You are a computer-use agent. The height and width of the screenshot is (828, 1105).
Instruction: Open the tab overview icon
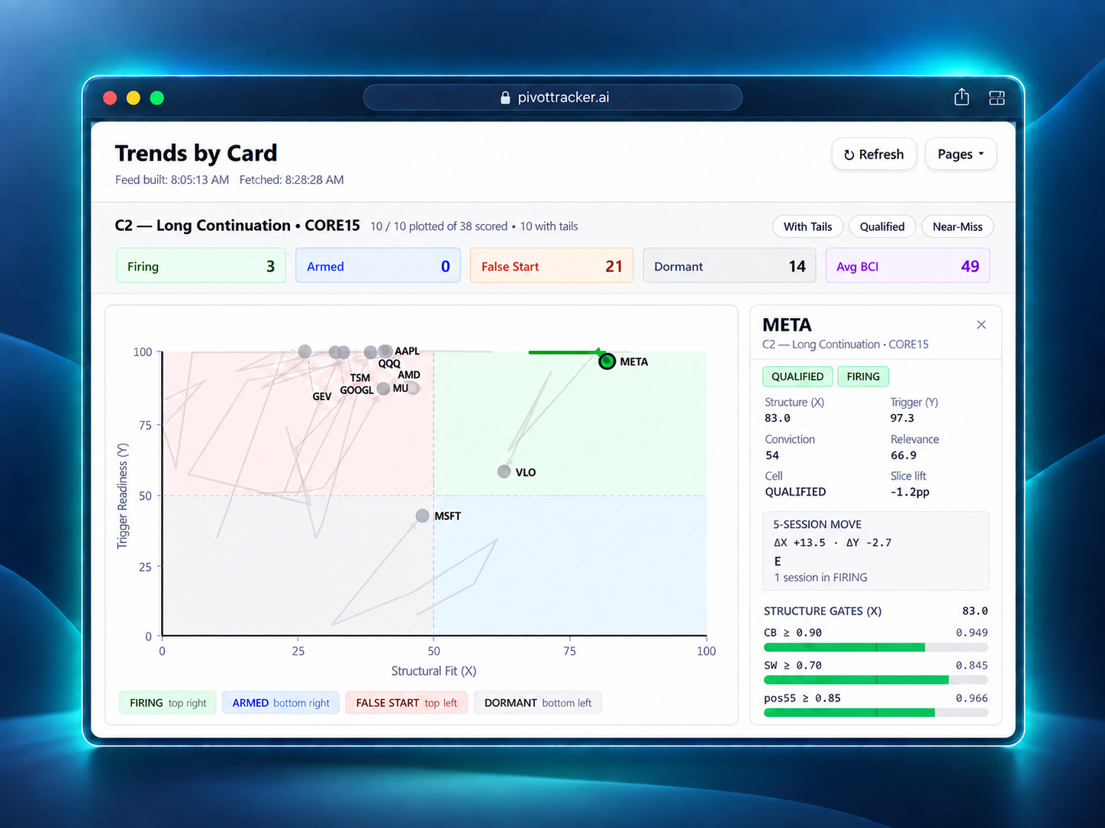997,98
